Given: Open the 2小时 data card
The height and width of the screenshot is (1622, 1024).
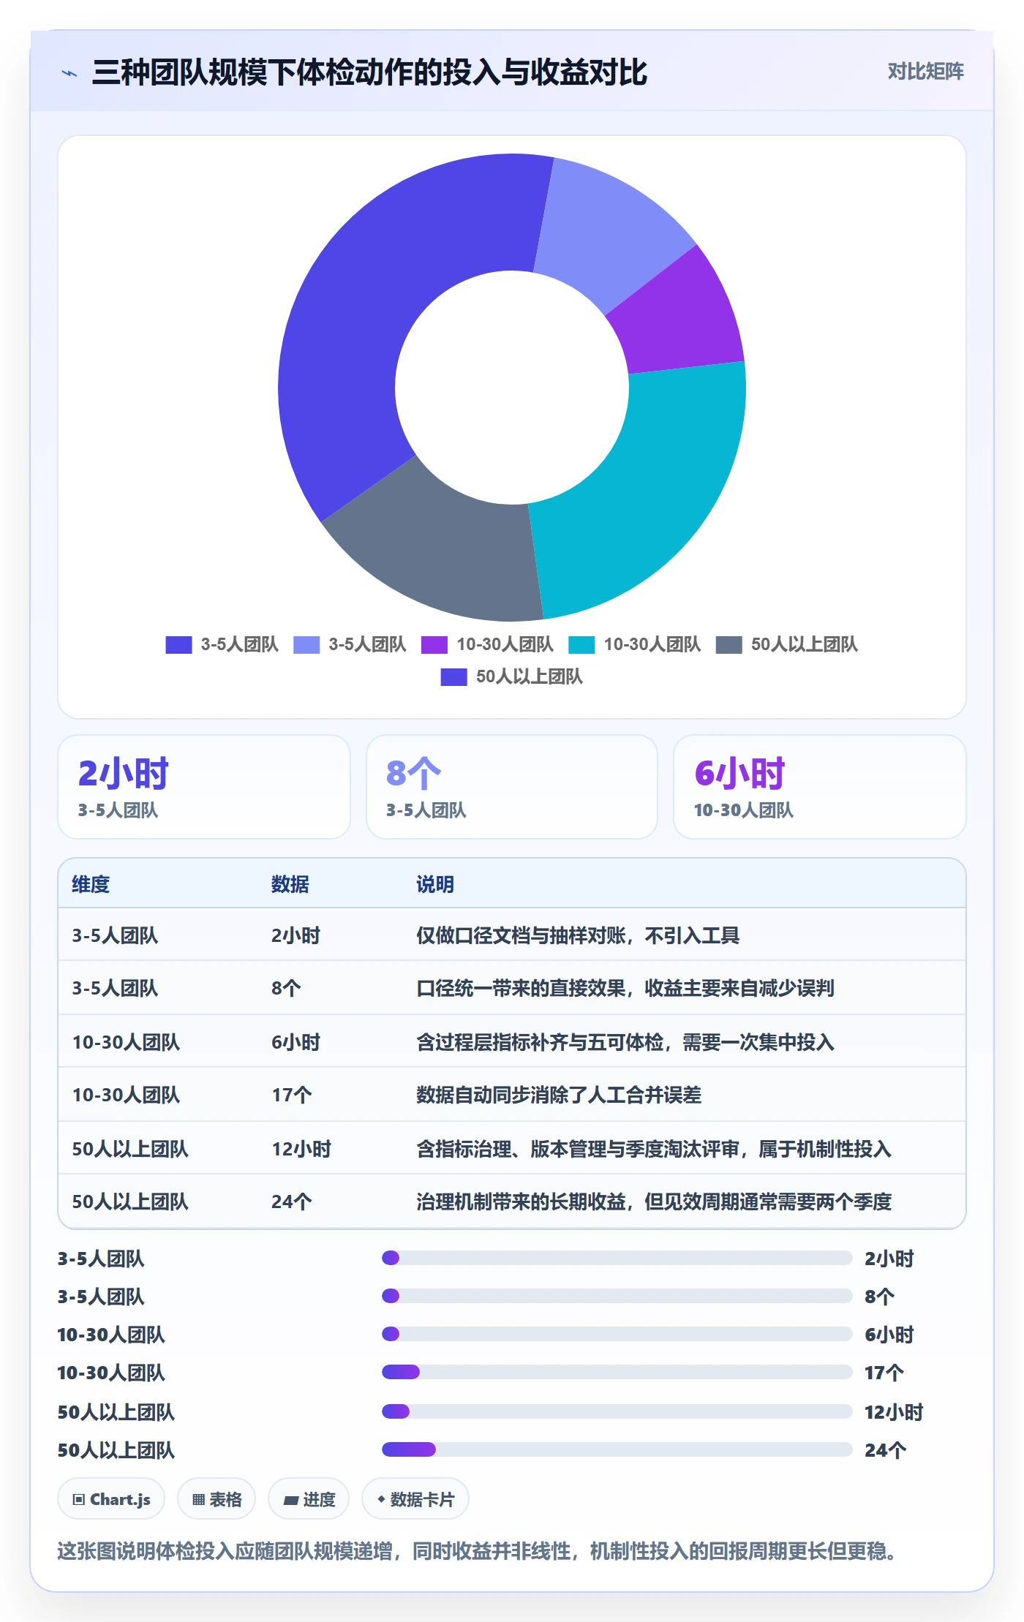Looking at the screenshot, I should pos(204,787).
